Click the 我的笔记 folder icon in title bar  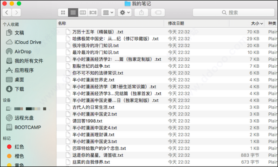click(128, 4)
